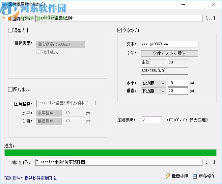This screenshot has width=222, height=184.
Task: Click the list icon beside 更多操作
Action: (x=195, y=176)
